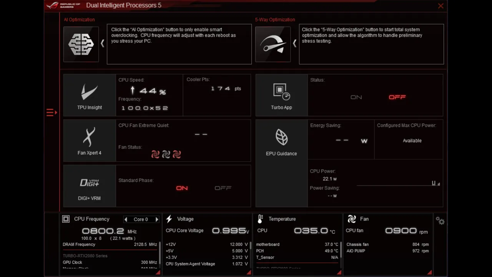Set Standard Phase to OFF
The image size is (492, 277).
(x=223, y=188)
